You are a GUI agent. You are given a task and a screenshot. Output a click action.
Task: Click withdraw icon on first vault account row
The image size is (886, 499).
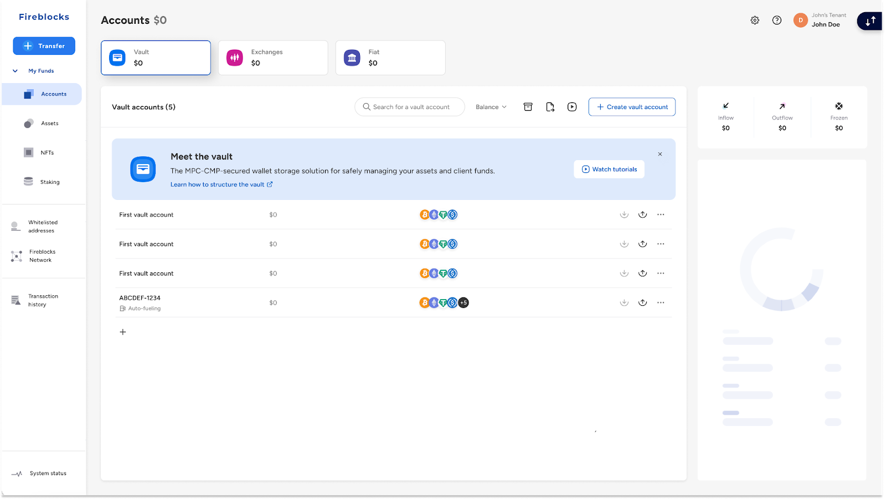click(642, 215)
